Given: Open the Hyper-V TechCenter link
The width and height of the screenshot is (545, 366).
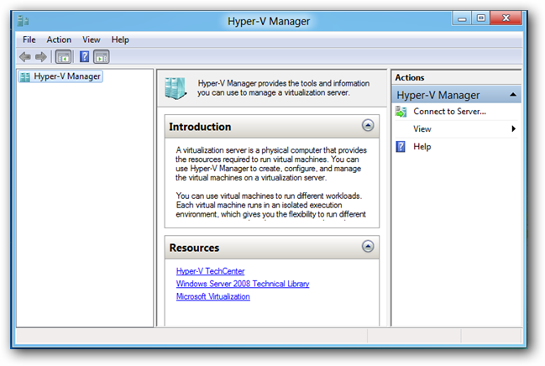Looking at the screenshot, I should click(210, 271).
